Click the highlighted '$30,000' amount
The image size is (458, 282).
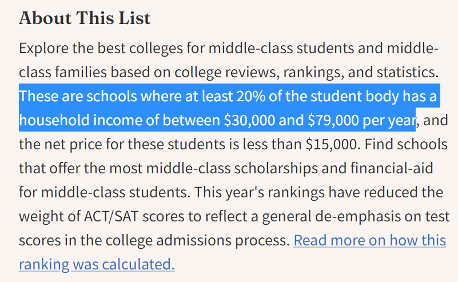[x=245, y=121]
